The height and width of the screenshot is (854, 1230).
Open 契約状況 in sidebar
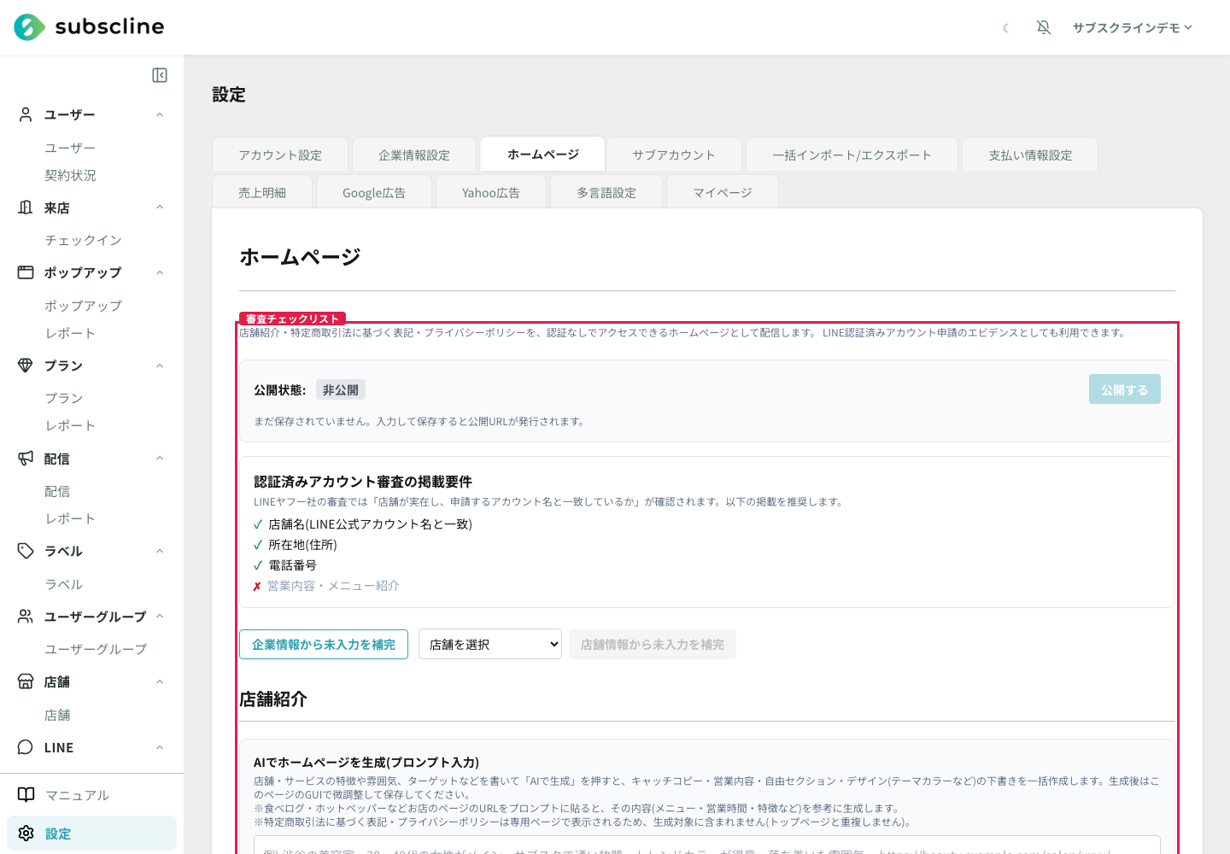(71, 175)
